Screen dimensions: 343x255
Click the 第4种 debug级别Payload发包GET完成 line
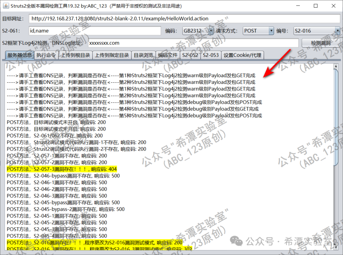pos(133,109)
